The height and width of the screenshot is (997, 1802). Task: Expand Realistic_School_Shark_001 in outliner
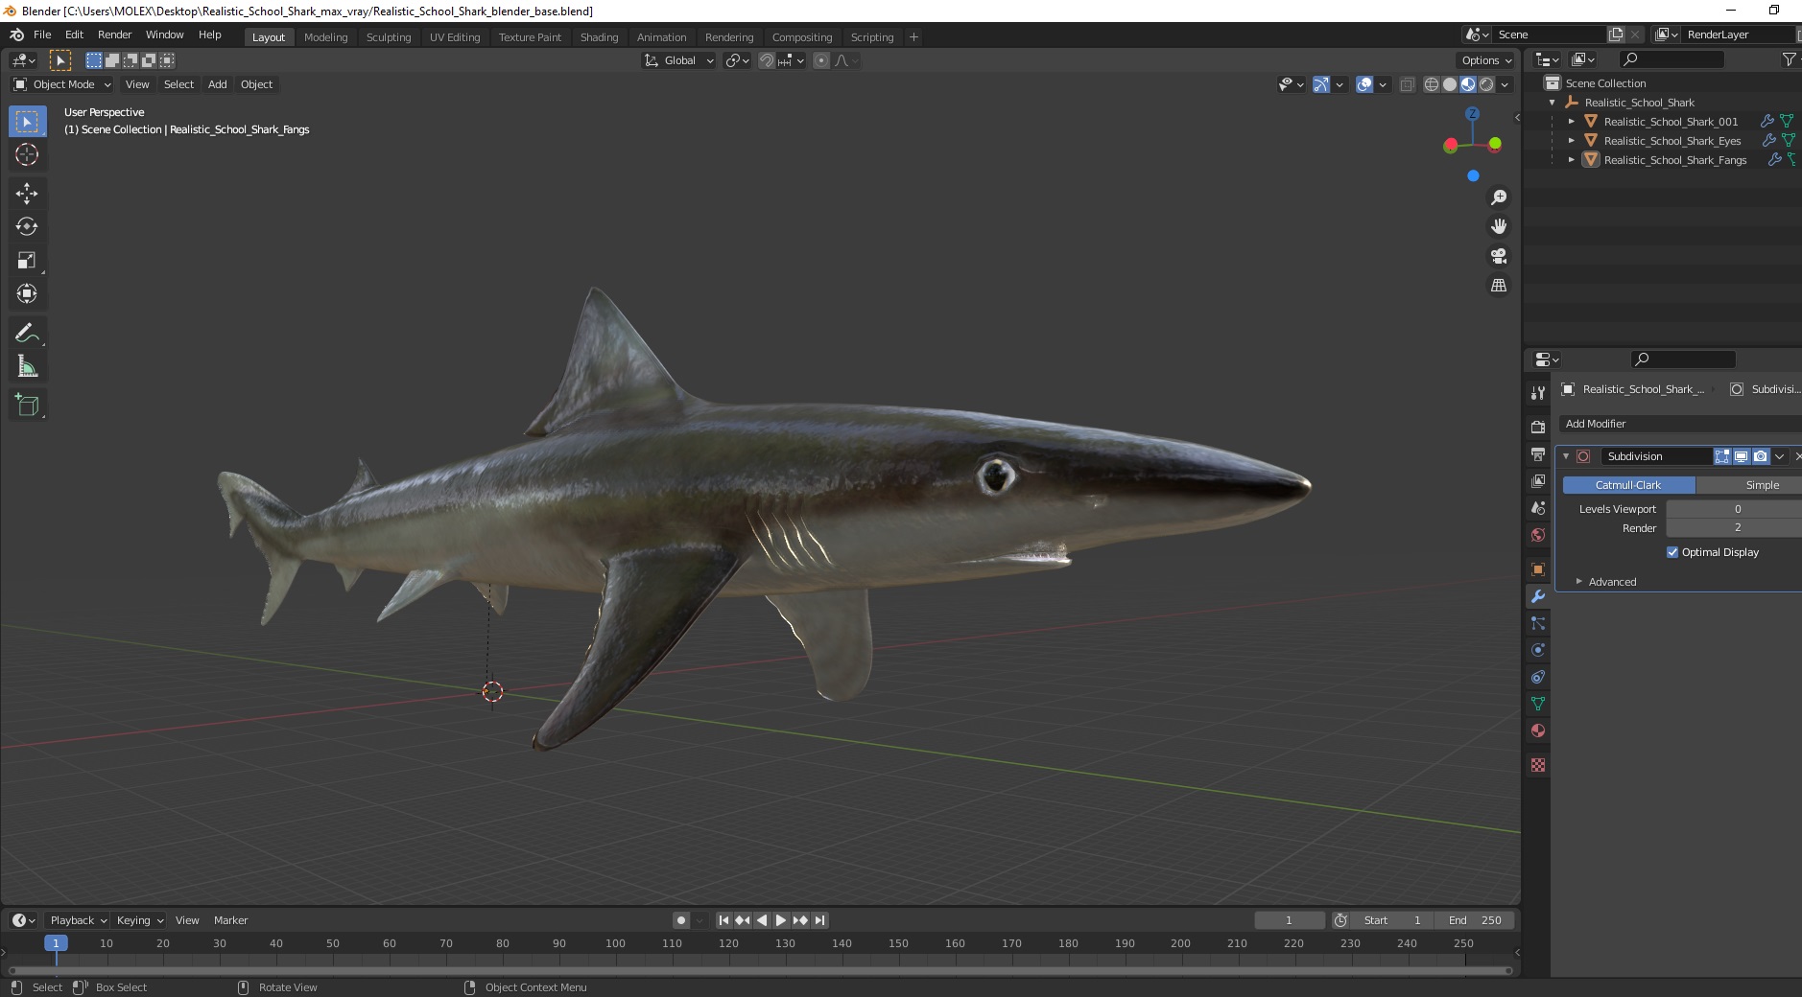[x=1571, y=122]
